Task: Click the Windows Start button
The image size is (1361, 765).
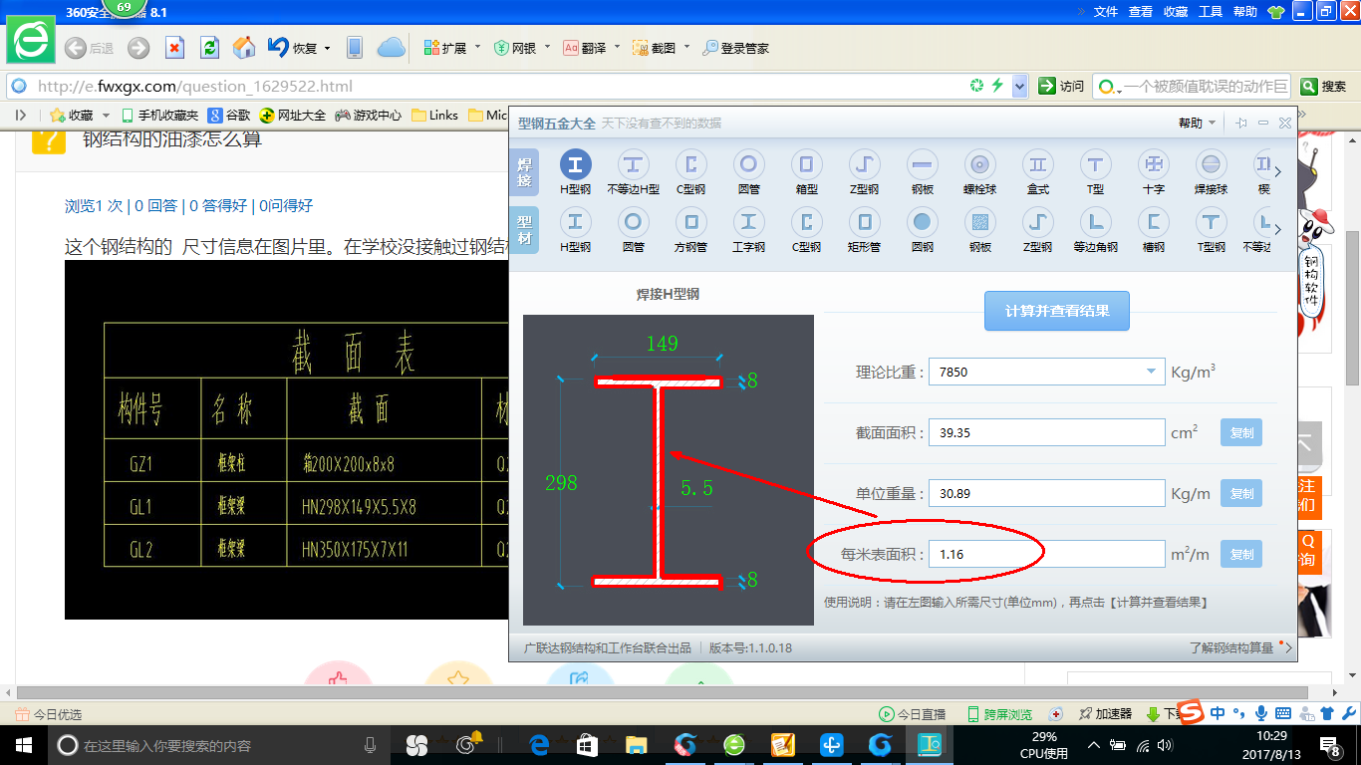Action: coord(22,745)
